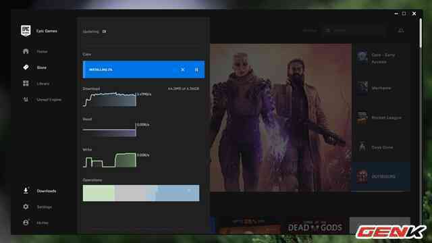Click the Operations colored bar
The height and width of the screenshot is (243, 432).
click(x=141, y=193)
